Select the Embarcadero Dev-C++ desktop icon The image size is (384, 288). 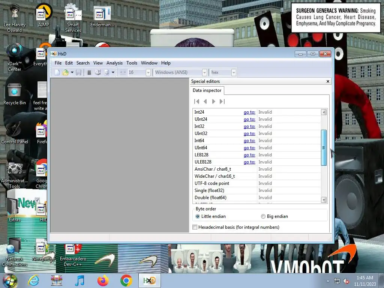[x=73, y=255]
